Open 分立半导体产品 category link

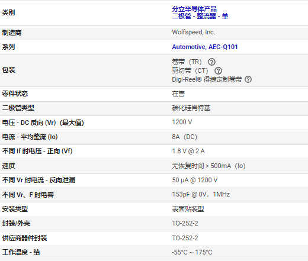[194, 9]
